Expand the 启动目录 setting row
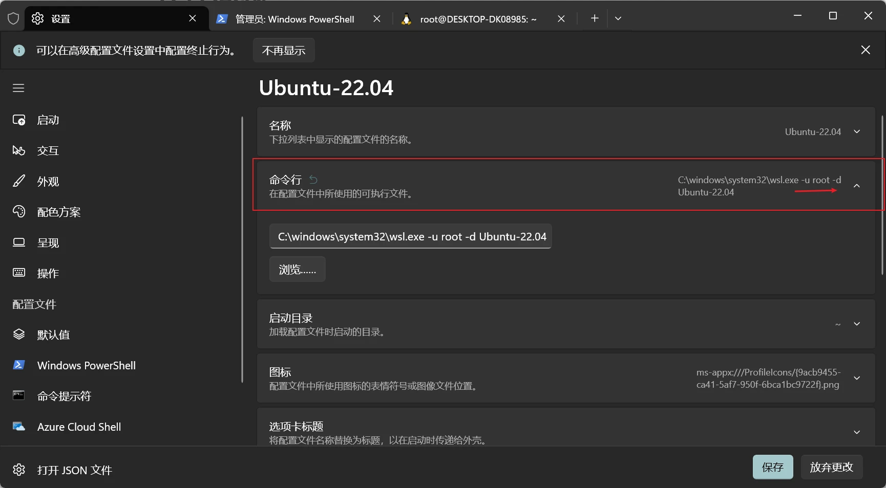Image resolution: width=886 pixels, height=488 pixels. pyautogui.click(x=857, y=324)
